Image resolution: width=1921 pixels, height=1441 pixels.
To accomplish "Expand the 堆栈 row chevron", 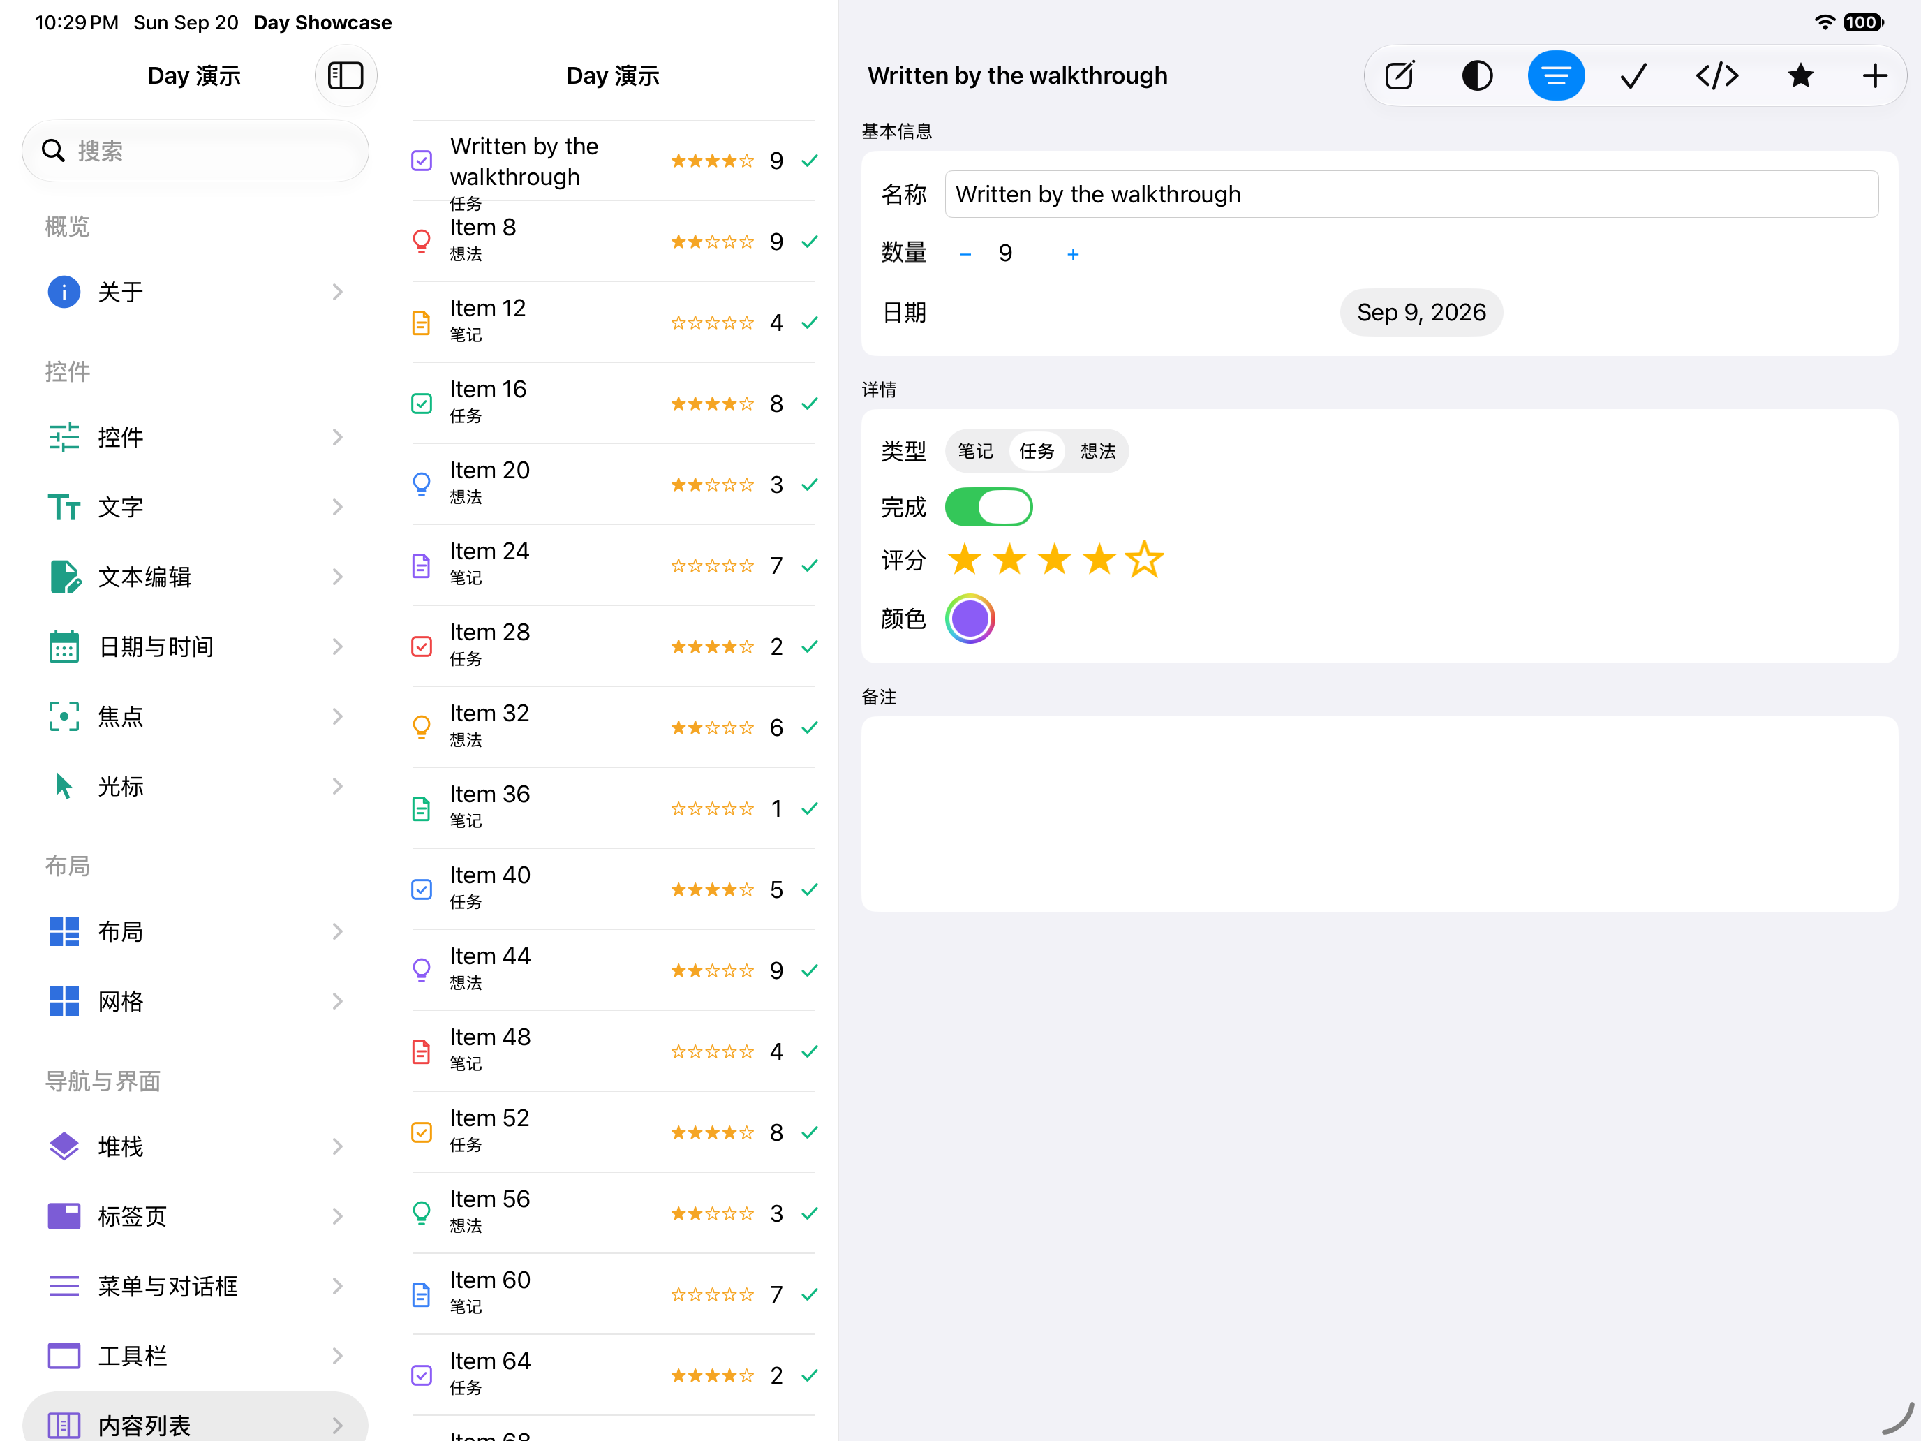I will [337, 1146].
